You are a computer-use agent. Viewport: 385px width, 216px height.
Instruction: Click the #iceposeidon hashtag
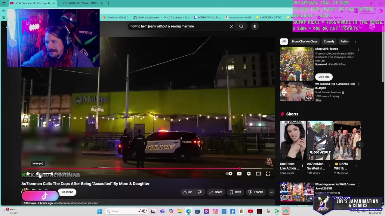click(x=79, y=203)
